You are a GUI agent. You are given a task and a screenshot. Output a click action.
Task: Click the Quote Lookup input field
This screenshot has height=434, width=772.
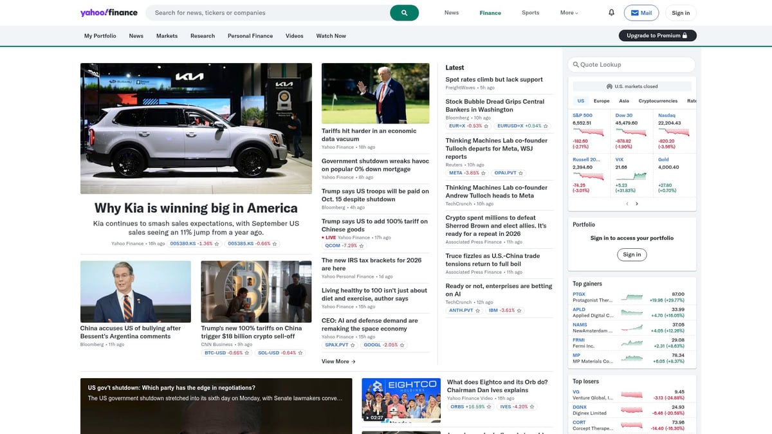(x=632, y=64)
